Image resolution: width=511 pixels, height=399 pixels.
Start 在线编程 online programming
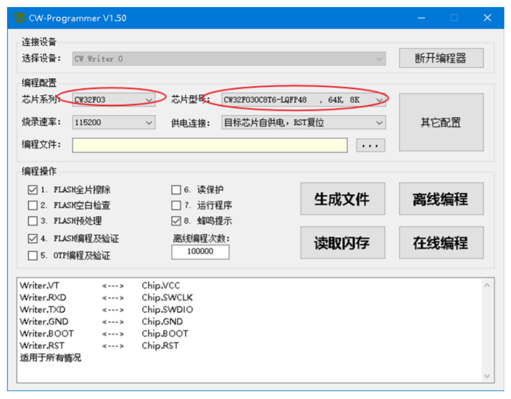point(441,243)
